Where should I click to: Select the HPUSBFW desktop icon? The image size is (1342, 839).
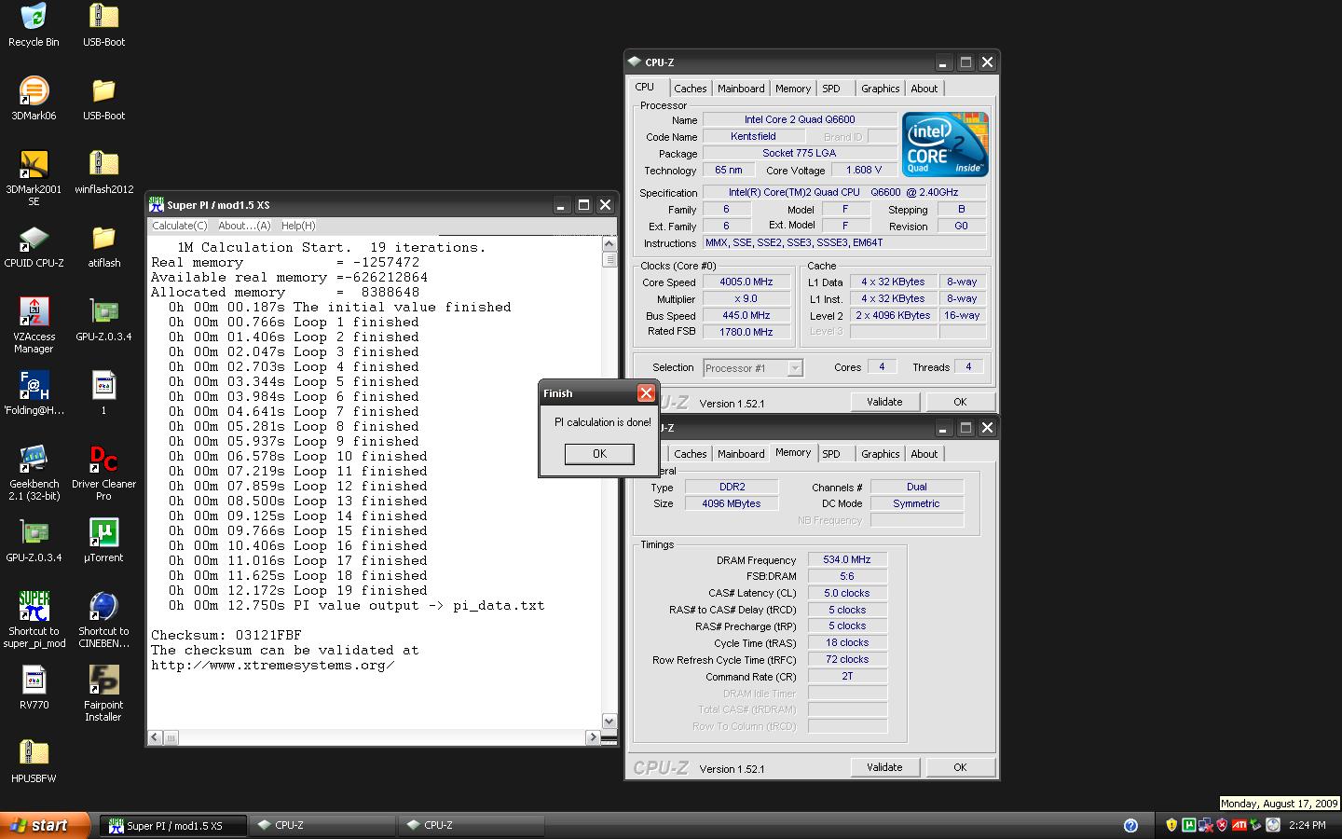click(x=34, y=761)
